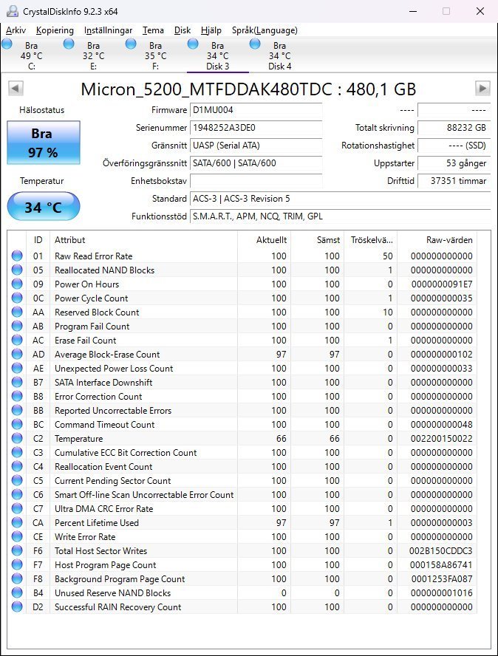Open the Tema menu
The width and height of the screenshot is (498, 656).
[x=153, y=30]
